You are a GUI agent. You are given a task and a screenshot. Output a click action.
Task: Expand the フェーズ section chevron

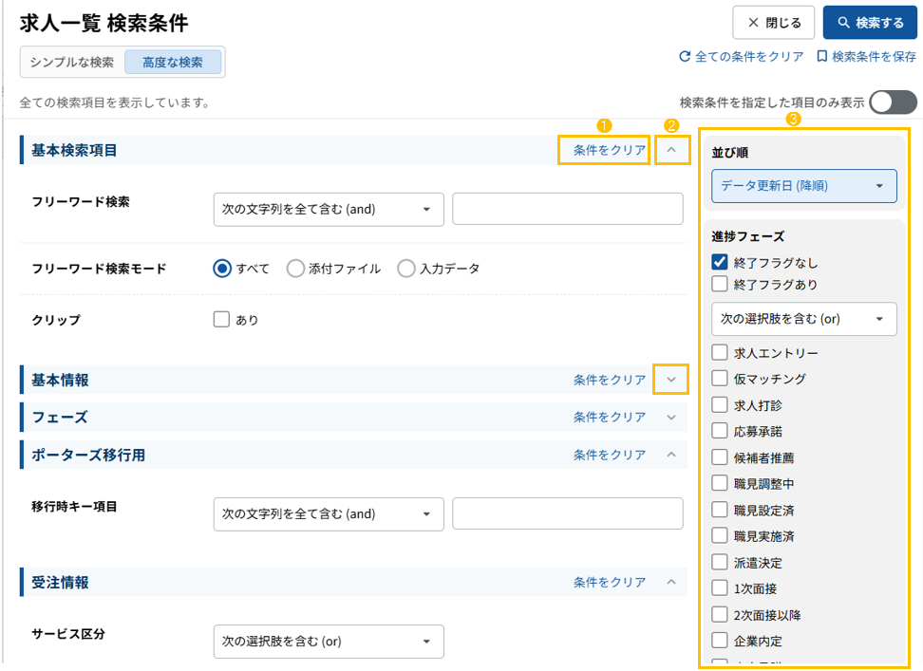pyautogui.click(x=671, y=418)
